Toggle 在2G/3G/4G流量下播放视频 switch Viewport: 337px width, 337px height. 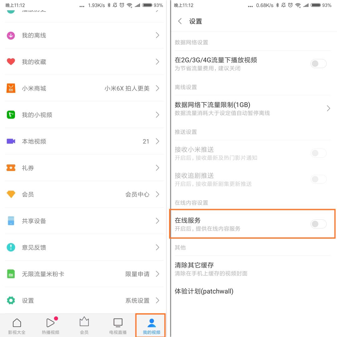point(318,63)
